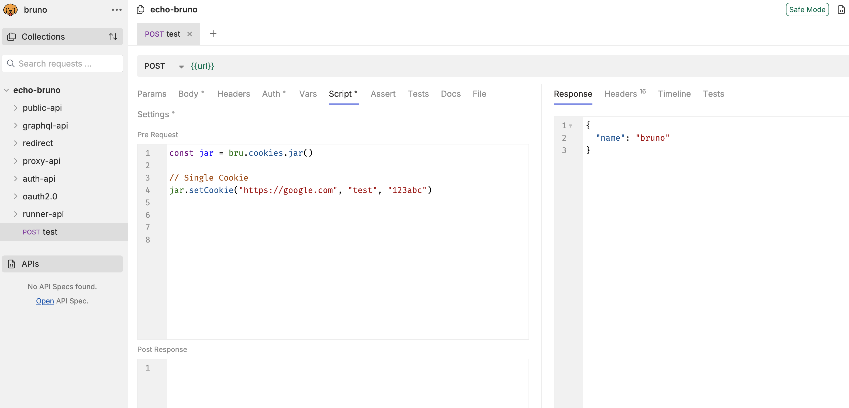Collapse the echo-bruno collection
Screen dimensions: 849x408
(6, 90)
